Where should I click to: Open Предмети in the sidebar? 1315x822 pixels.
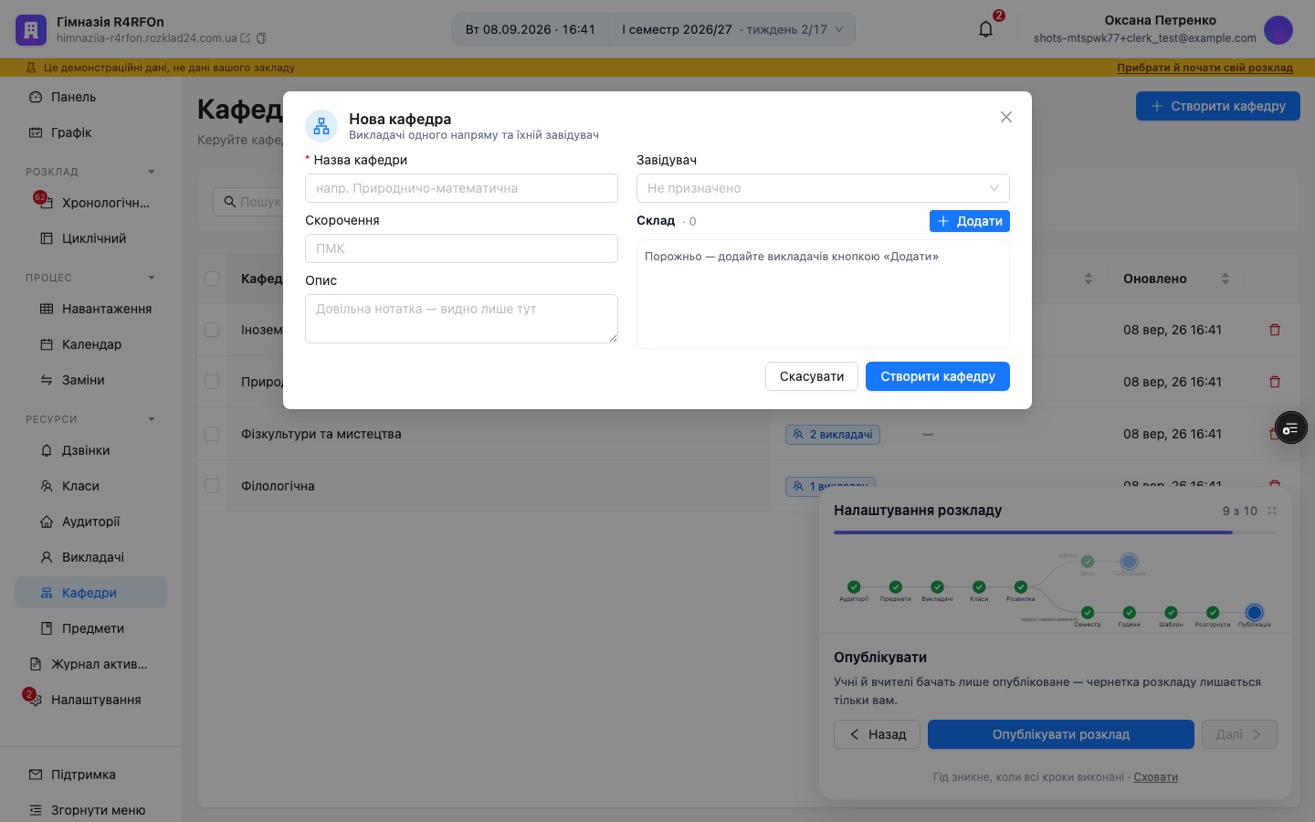point(90,628)
